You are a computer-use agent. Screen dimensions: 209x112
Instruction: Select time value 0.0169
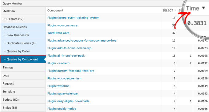(203, 71)
